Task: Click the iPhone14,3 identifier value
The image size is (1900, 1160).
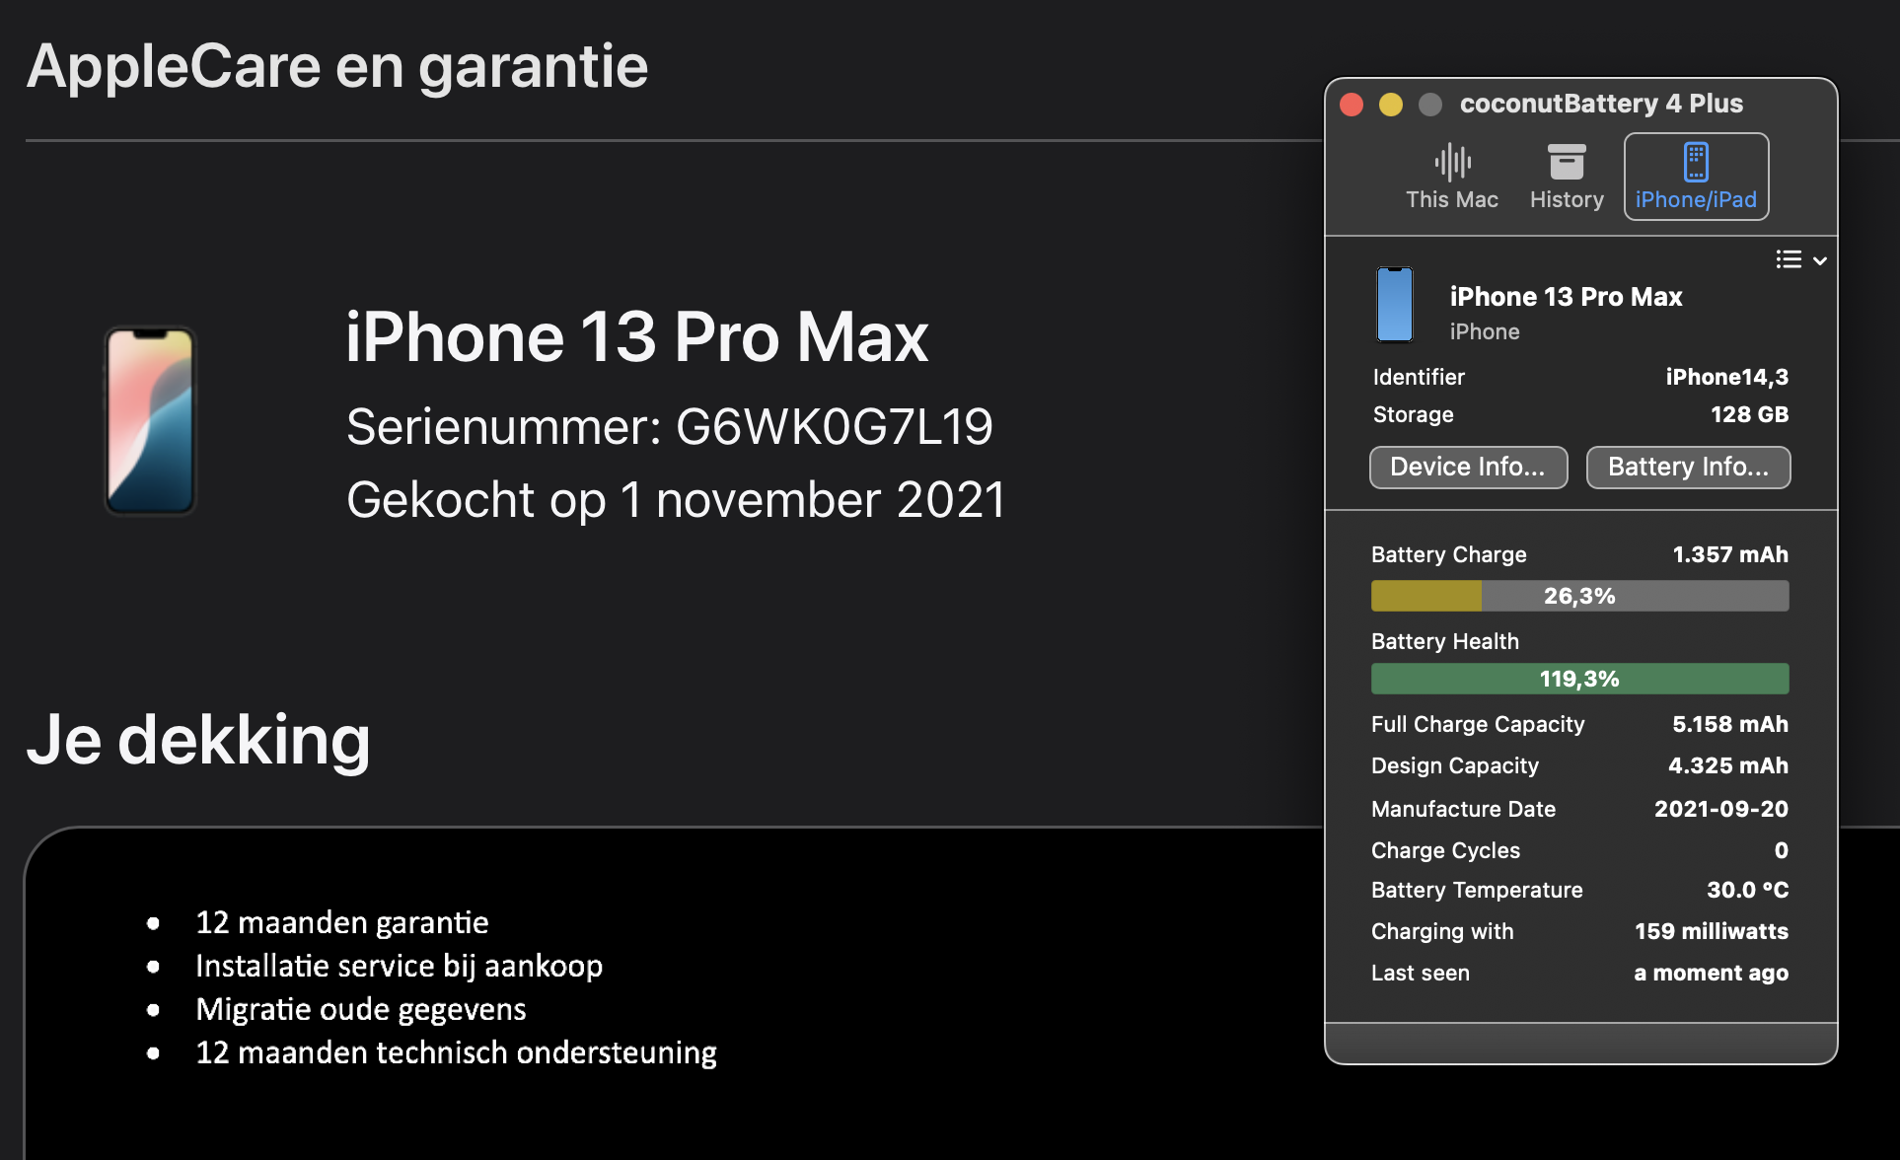Action: point(1725,377)
